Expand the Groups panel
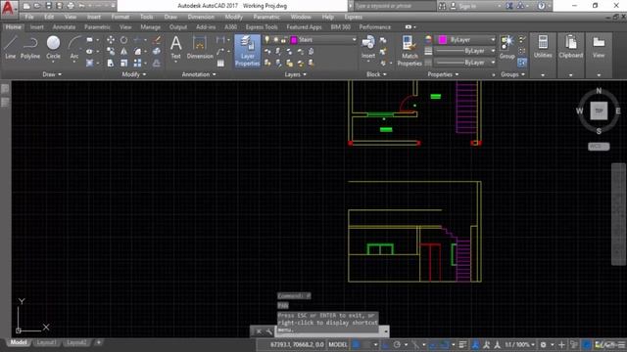This screenshot has width=627, height=352. [x=512, y=74]
